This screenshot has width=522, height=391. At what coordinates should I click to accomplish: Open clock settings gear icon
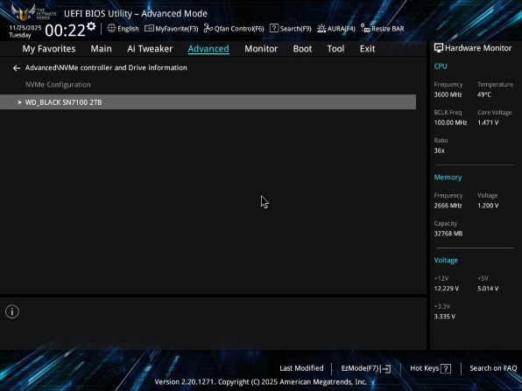pyautogui.click(x=91, y=26)
